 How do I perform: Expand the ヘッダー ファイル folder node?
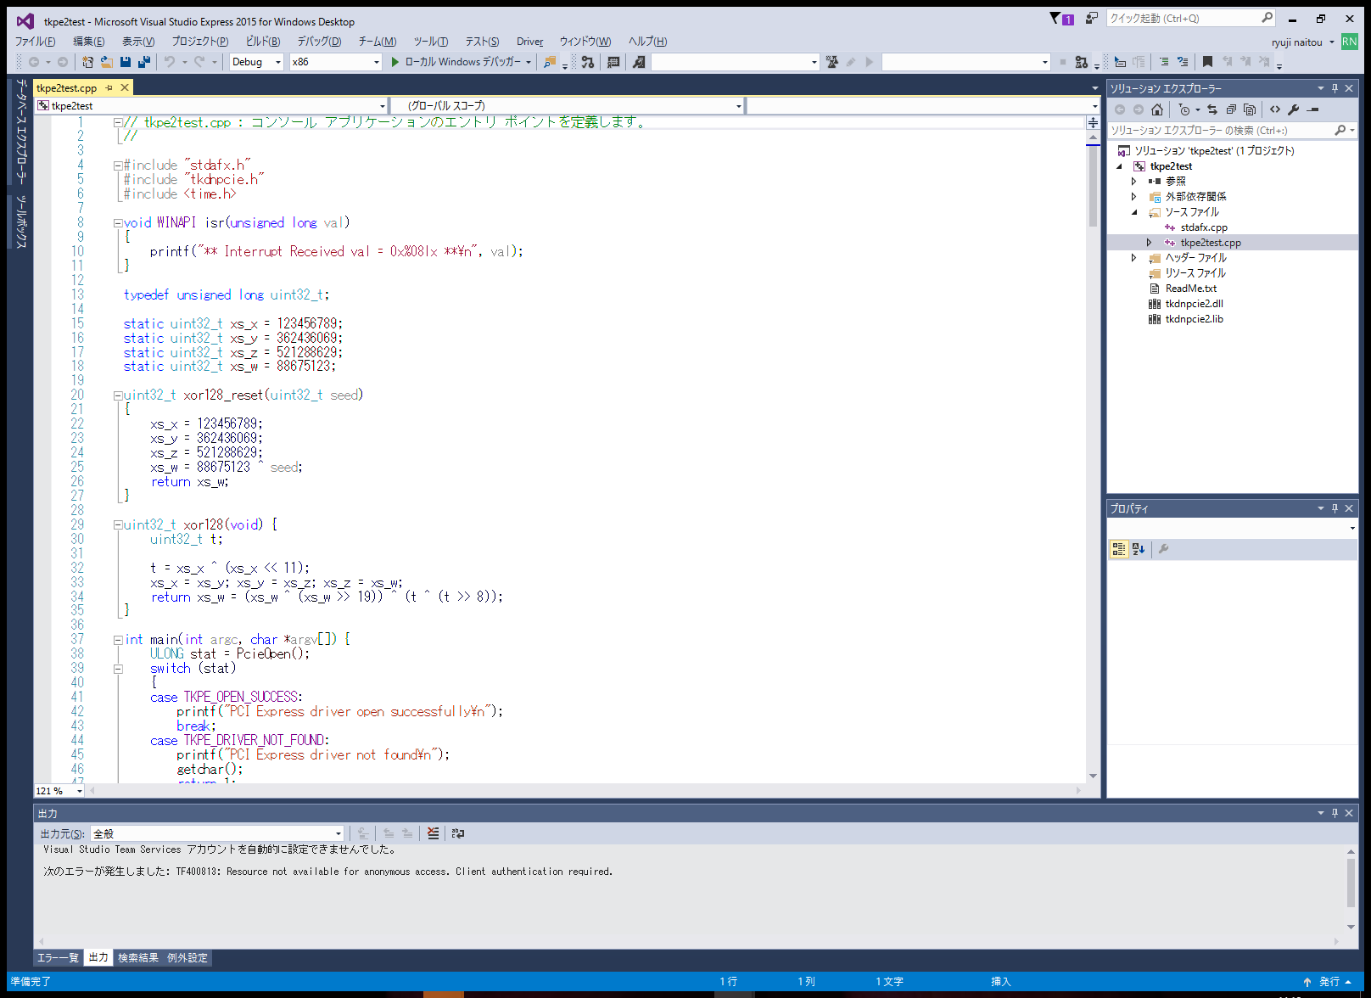(x=1133, y=258)
